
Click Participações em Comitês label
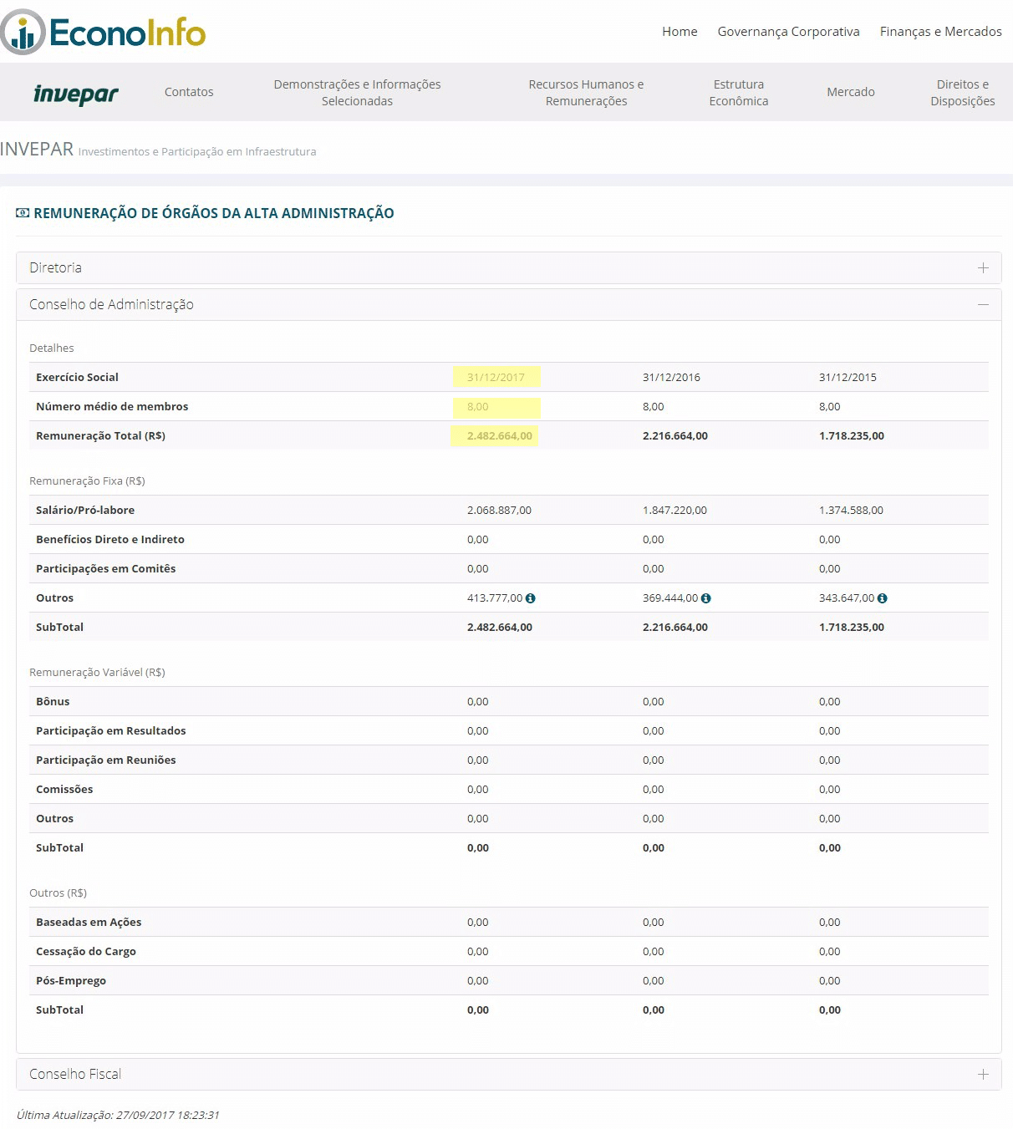(x=106, y=569)
